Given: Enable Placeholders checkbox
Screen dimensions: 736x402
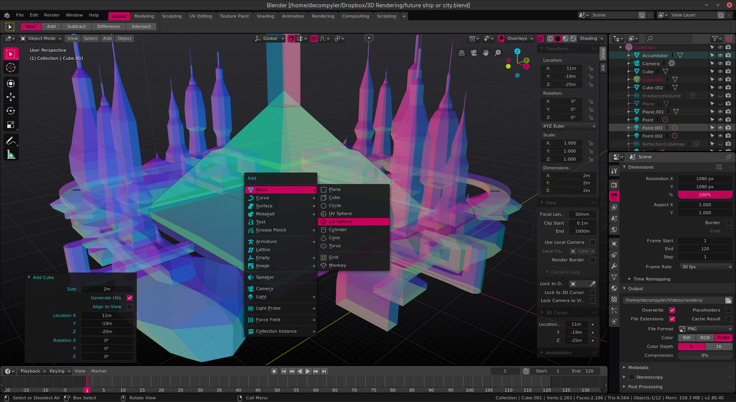Looking at the screenshot, I should tap(729, 310).
